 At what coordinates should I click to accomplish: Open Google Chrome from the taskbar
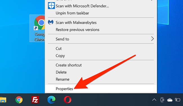point(19,100)
